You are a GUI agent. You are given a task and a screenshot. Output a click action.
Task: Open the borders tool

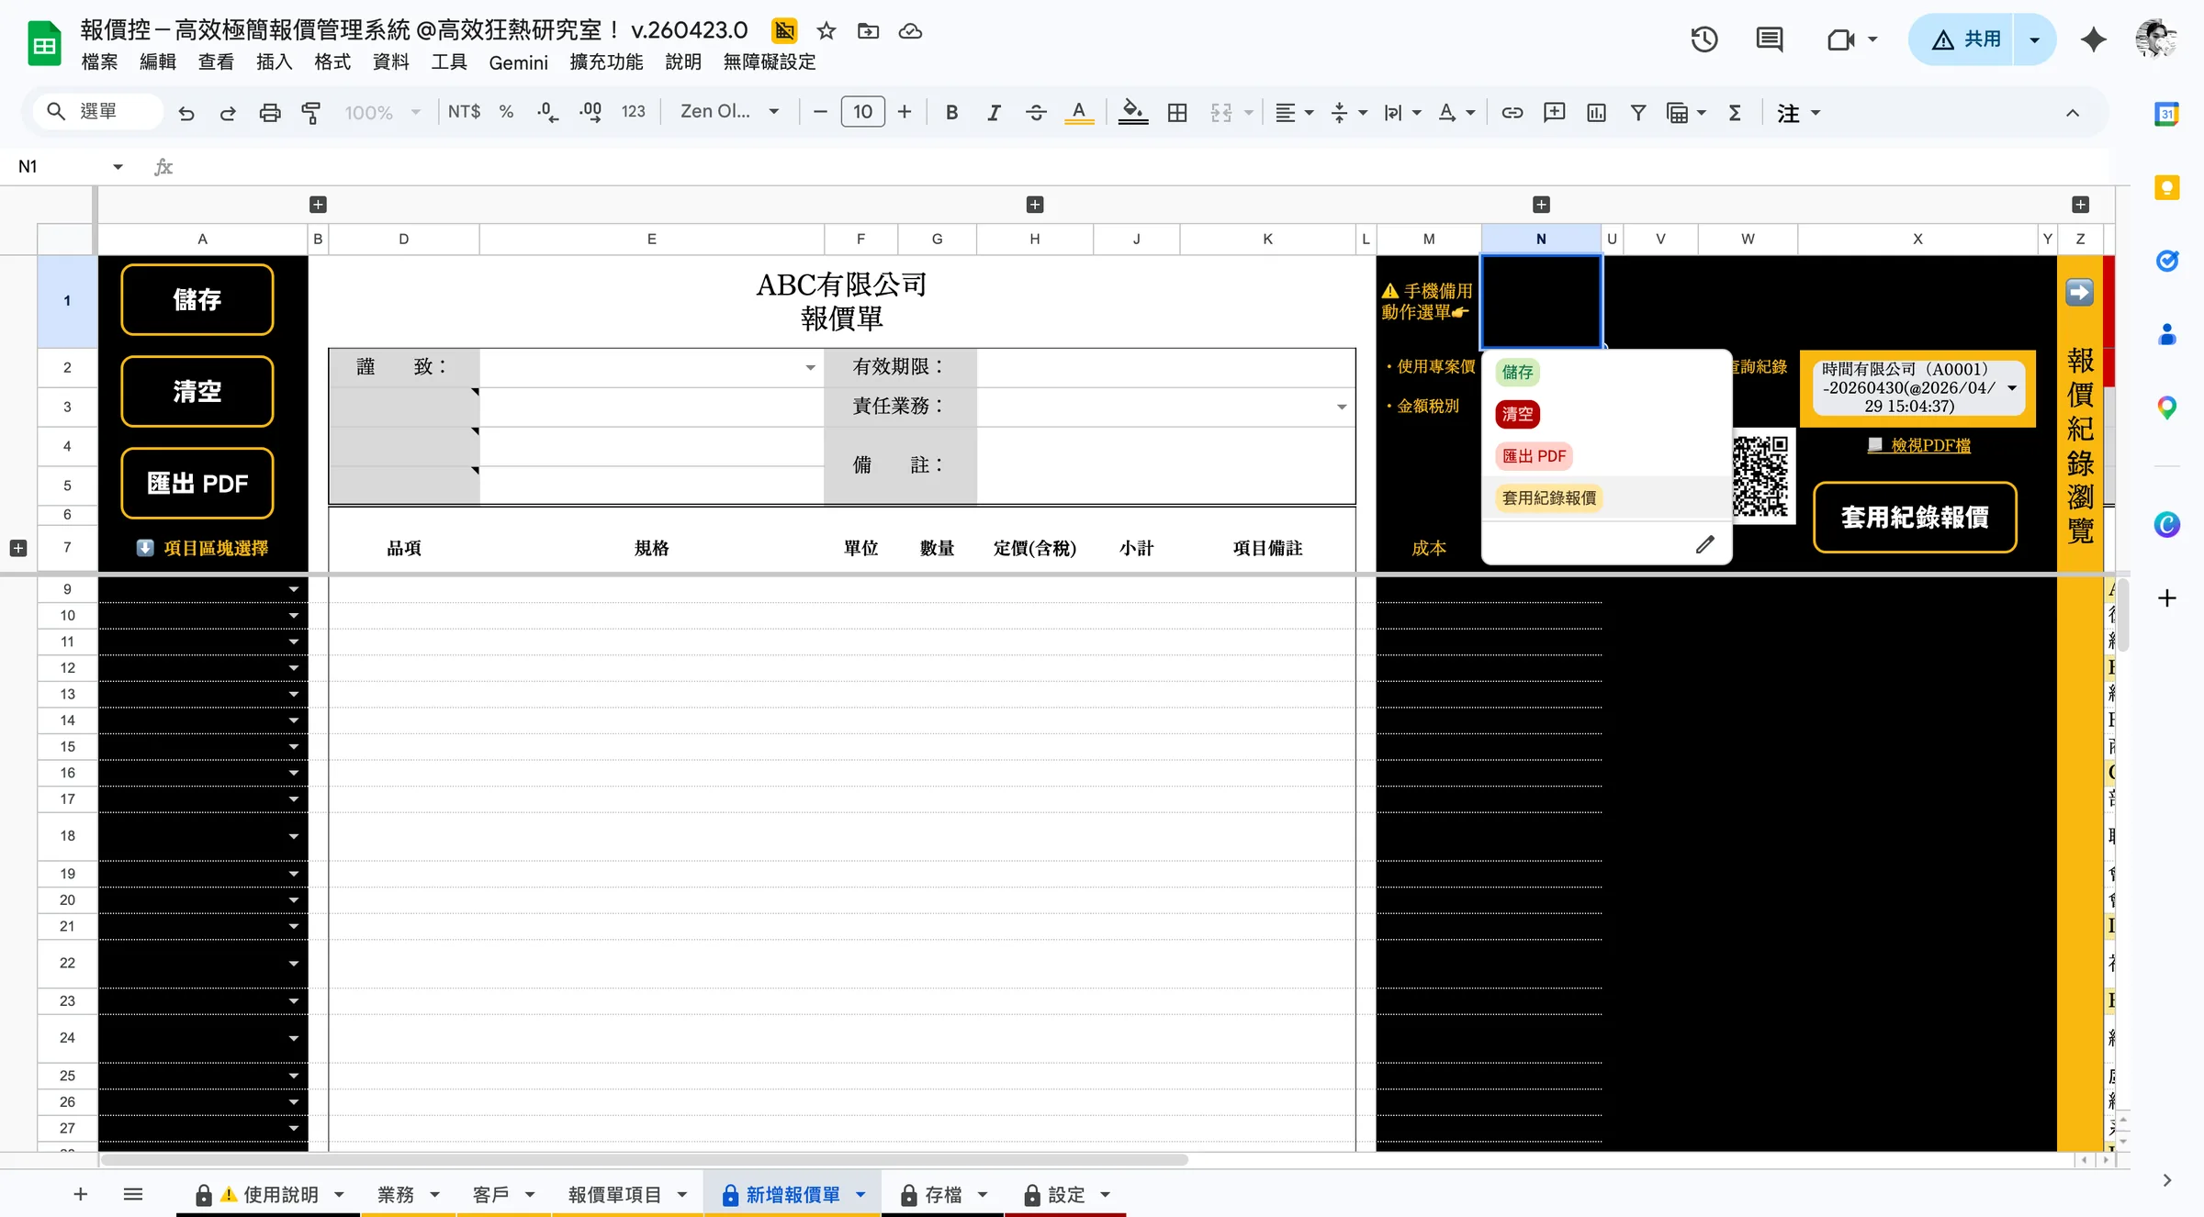(x=1177, y=112)
